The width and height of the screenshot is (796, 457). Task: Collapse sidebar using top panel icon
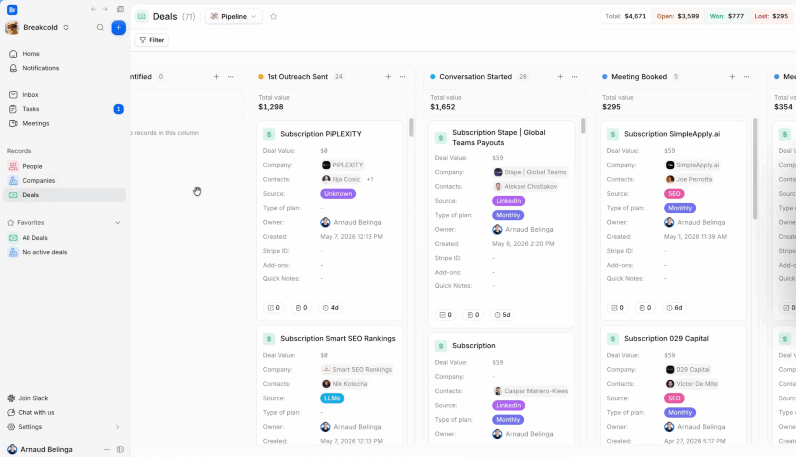[x=120, y=9]
